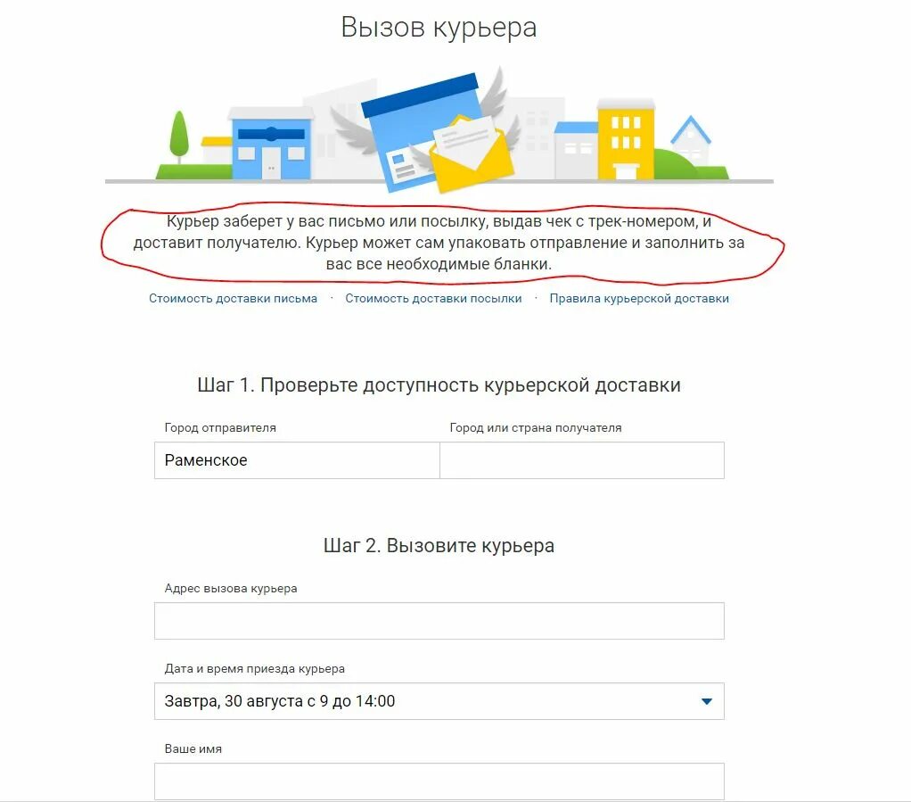Click the yellow envelope illustration
This screenshot has height=802, width=911.
(472, 154)
